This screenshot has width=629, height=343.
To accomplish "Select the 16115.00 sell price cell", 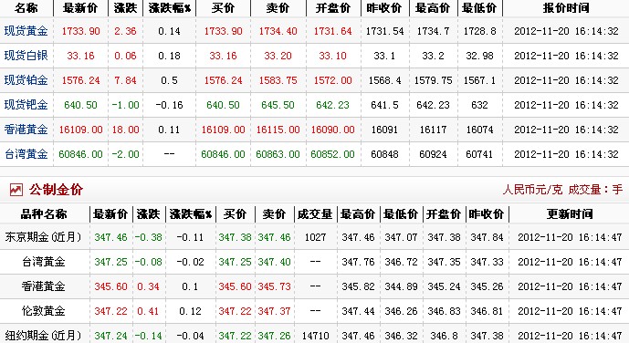I will click(278, 130).
